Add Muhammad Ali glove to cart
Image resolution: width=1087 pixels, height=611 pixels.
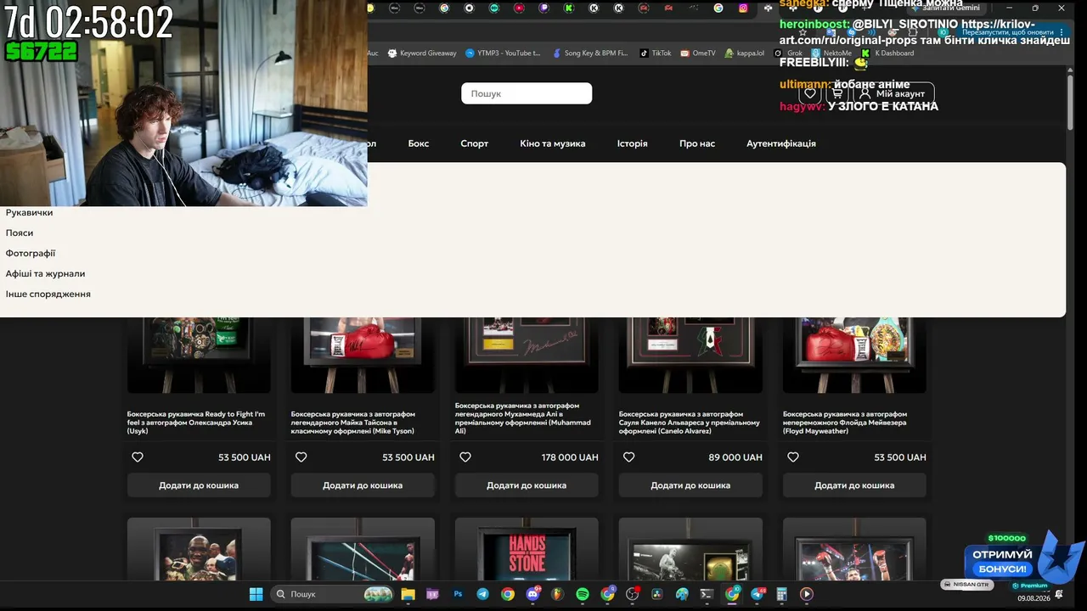pos(527,485)
